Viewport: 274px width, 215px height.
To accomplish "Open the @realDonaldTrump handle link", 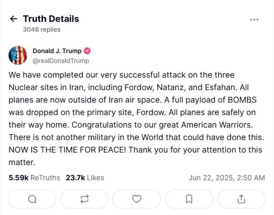I will point(61,61).
